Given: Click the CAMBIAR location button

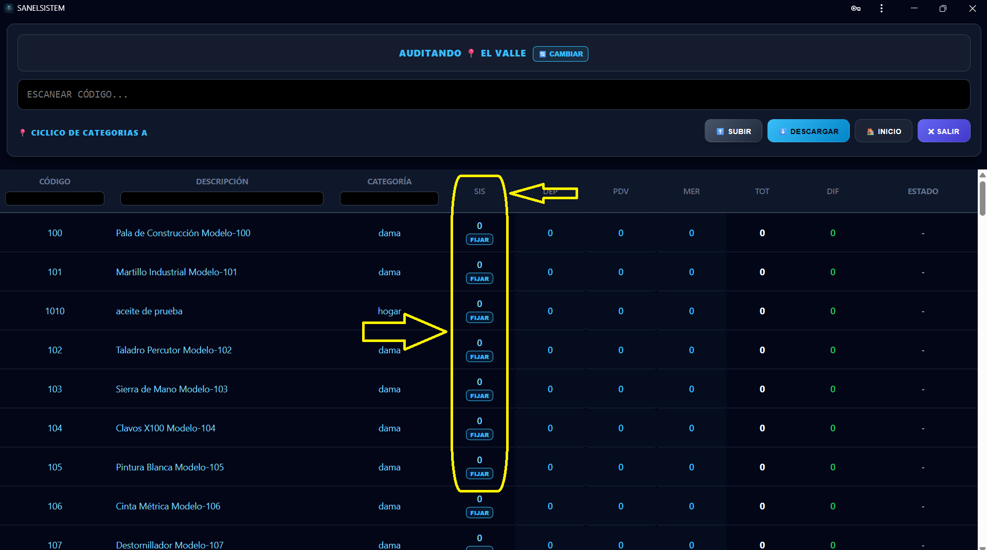Looking at the screenshot, I should coord(561,54).
